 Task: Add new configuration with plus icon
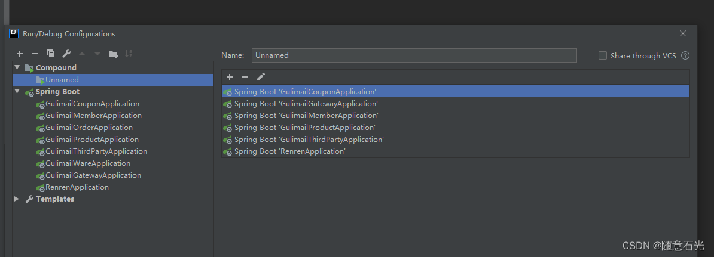click(x=20, y=54)
